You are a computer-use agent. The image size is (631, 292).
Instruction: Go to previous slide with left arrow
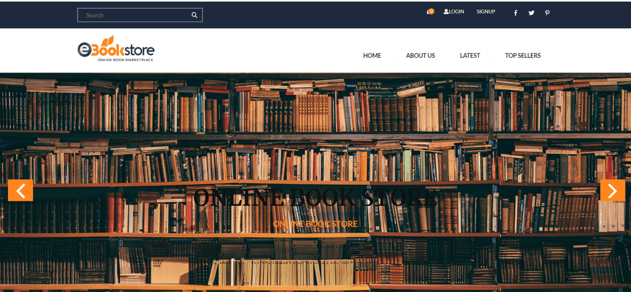click(20, 190)
